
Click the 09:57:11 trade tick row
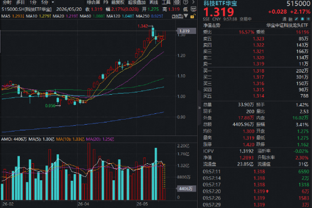[x=256, y=171]
